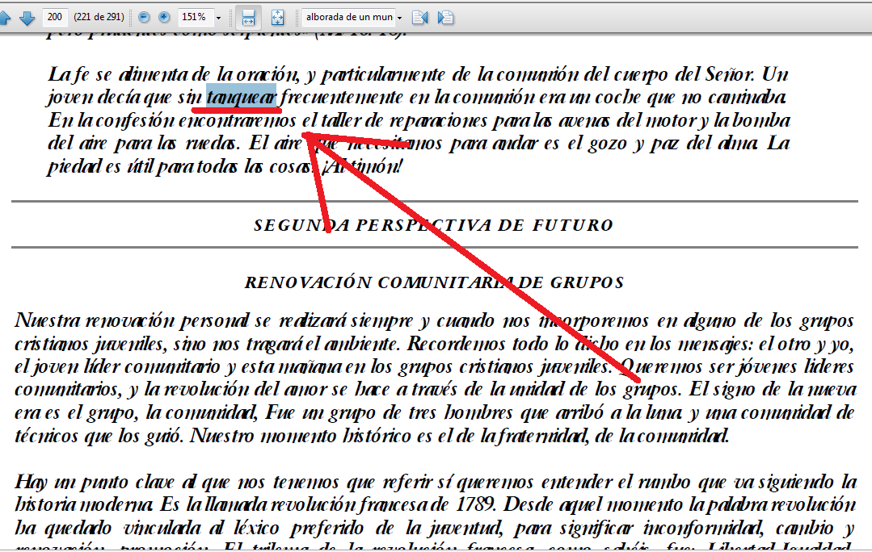Click the '(221 de 291)' page count label
The height and width of the screenshot is (552, 872).
[x=99, y=17]
